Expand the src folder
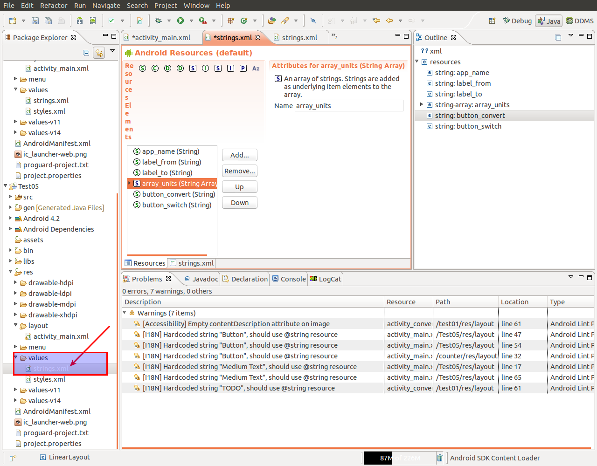Image resolution: width=597 pixels, height=466 pixels. pos(10,197)
